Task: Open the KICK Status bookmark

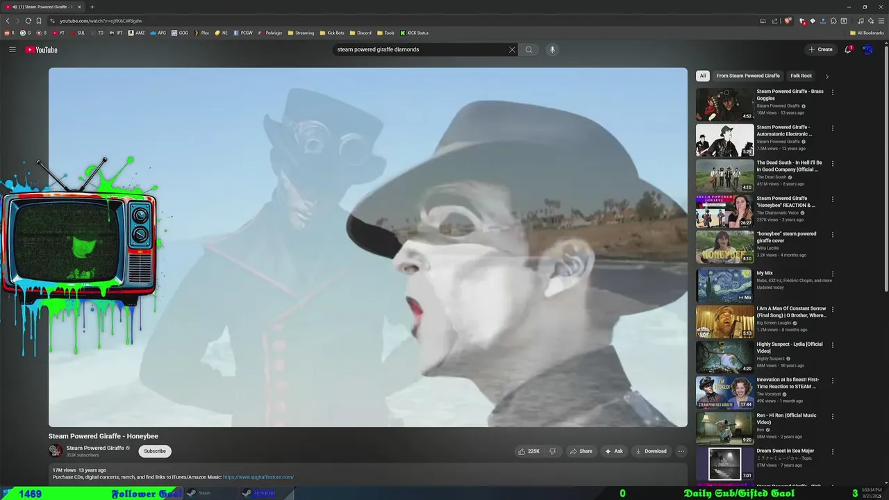Action: (414, 33)
